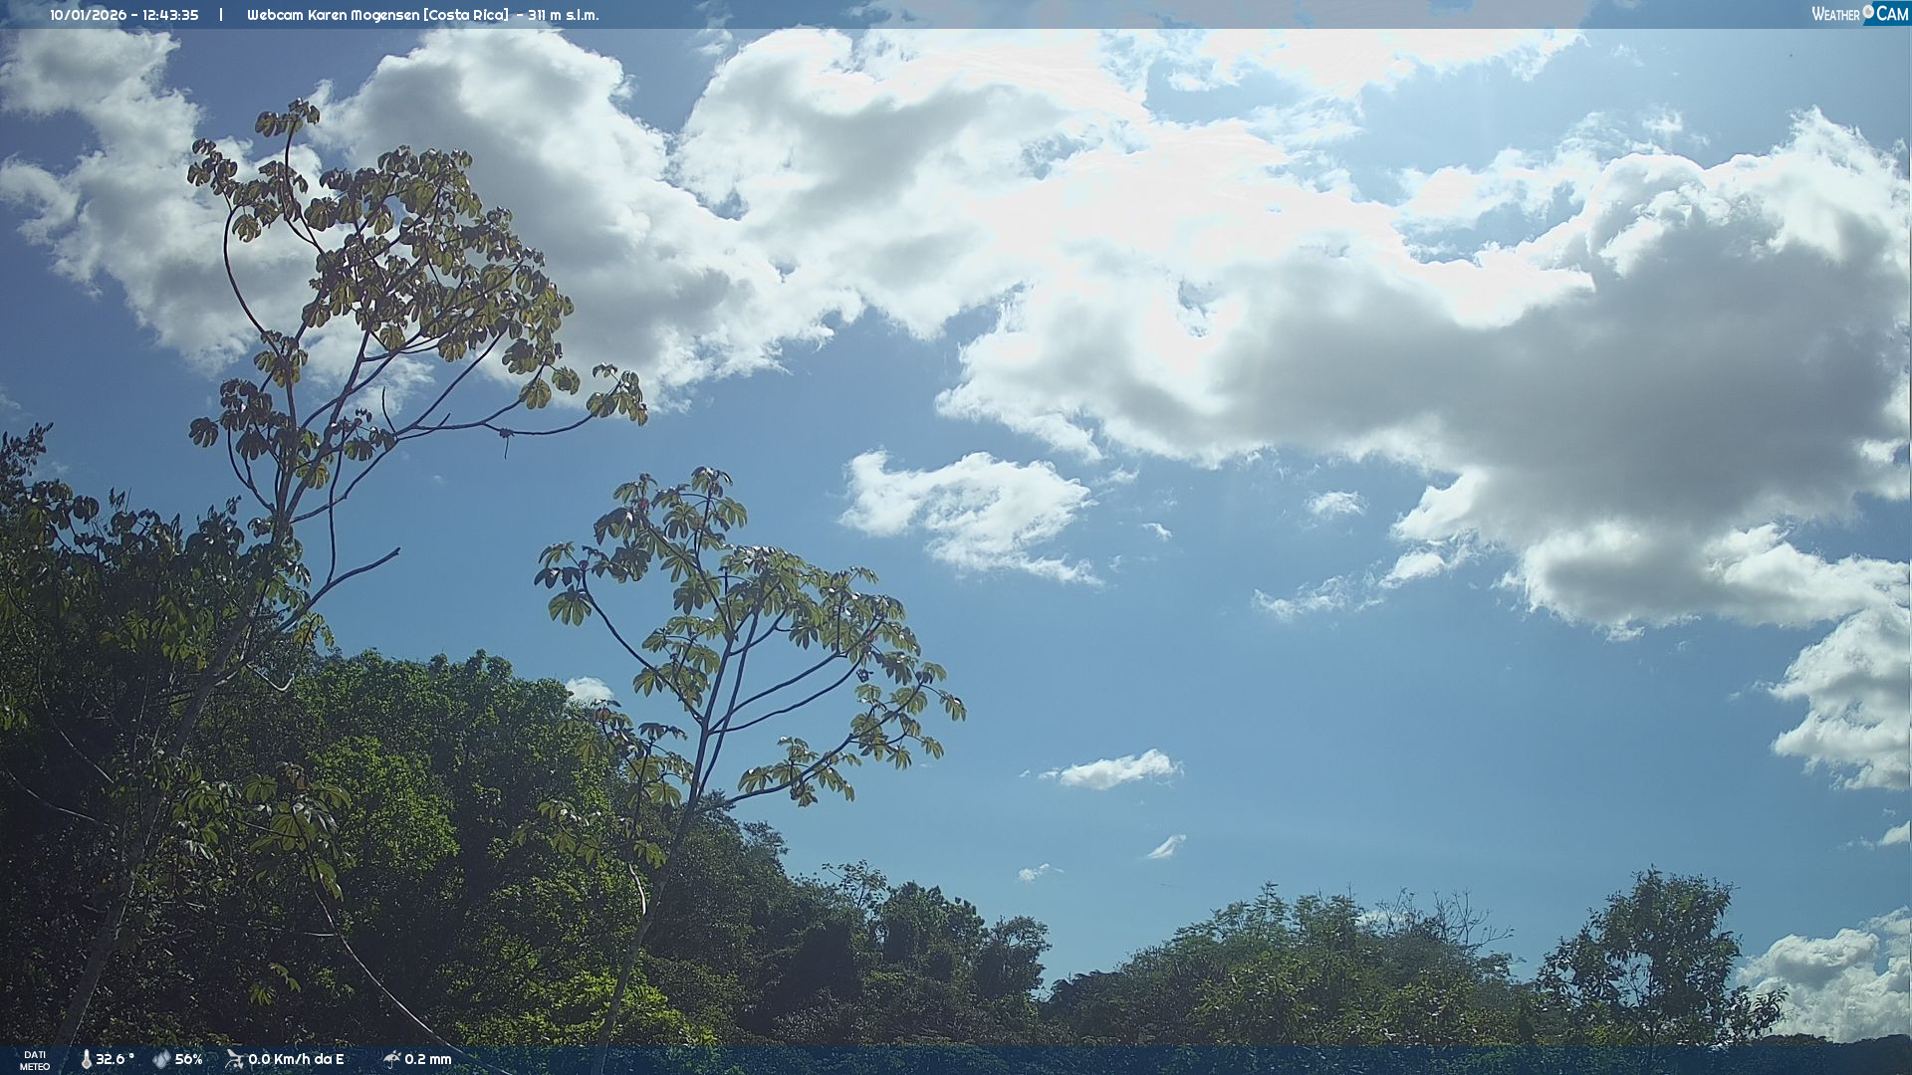Click the wind anemometer icon
1912x1075 pixels.
coord(234,1059)
